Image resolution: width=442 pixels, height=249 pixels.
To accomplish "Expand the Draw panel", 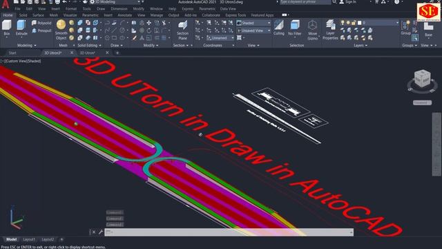I will point(117,45).
